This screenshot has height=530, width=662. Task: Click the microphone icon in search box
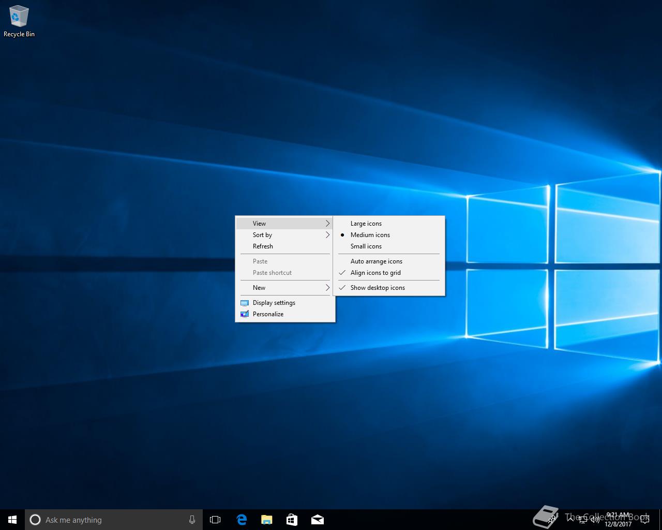click(192, 520)
